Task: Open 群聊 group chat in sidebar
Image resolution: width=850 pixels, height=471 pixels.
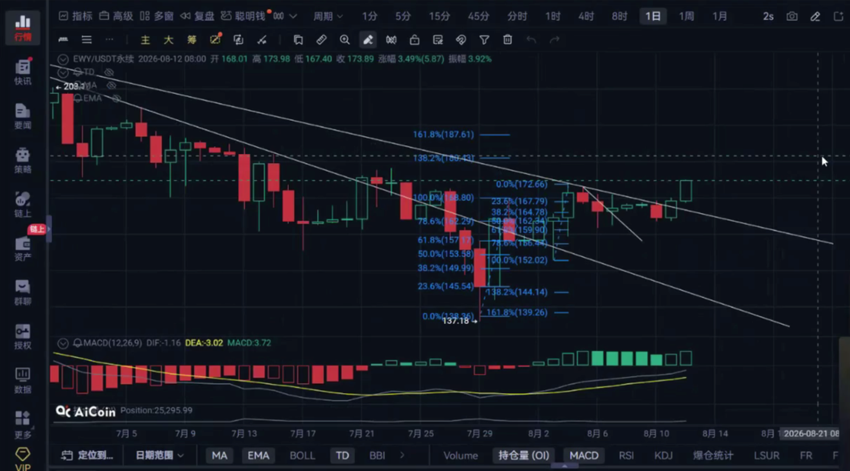Action: (23, 292)
